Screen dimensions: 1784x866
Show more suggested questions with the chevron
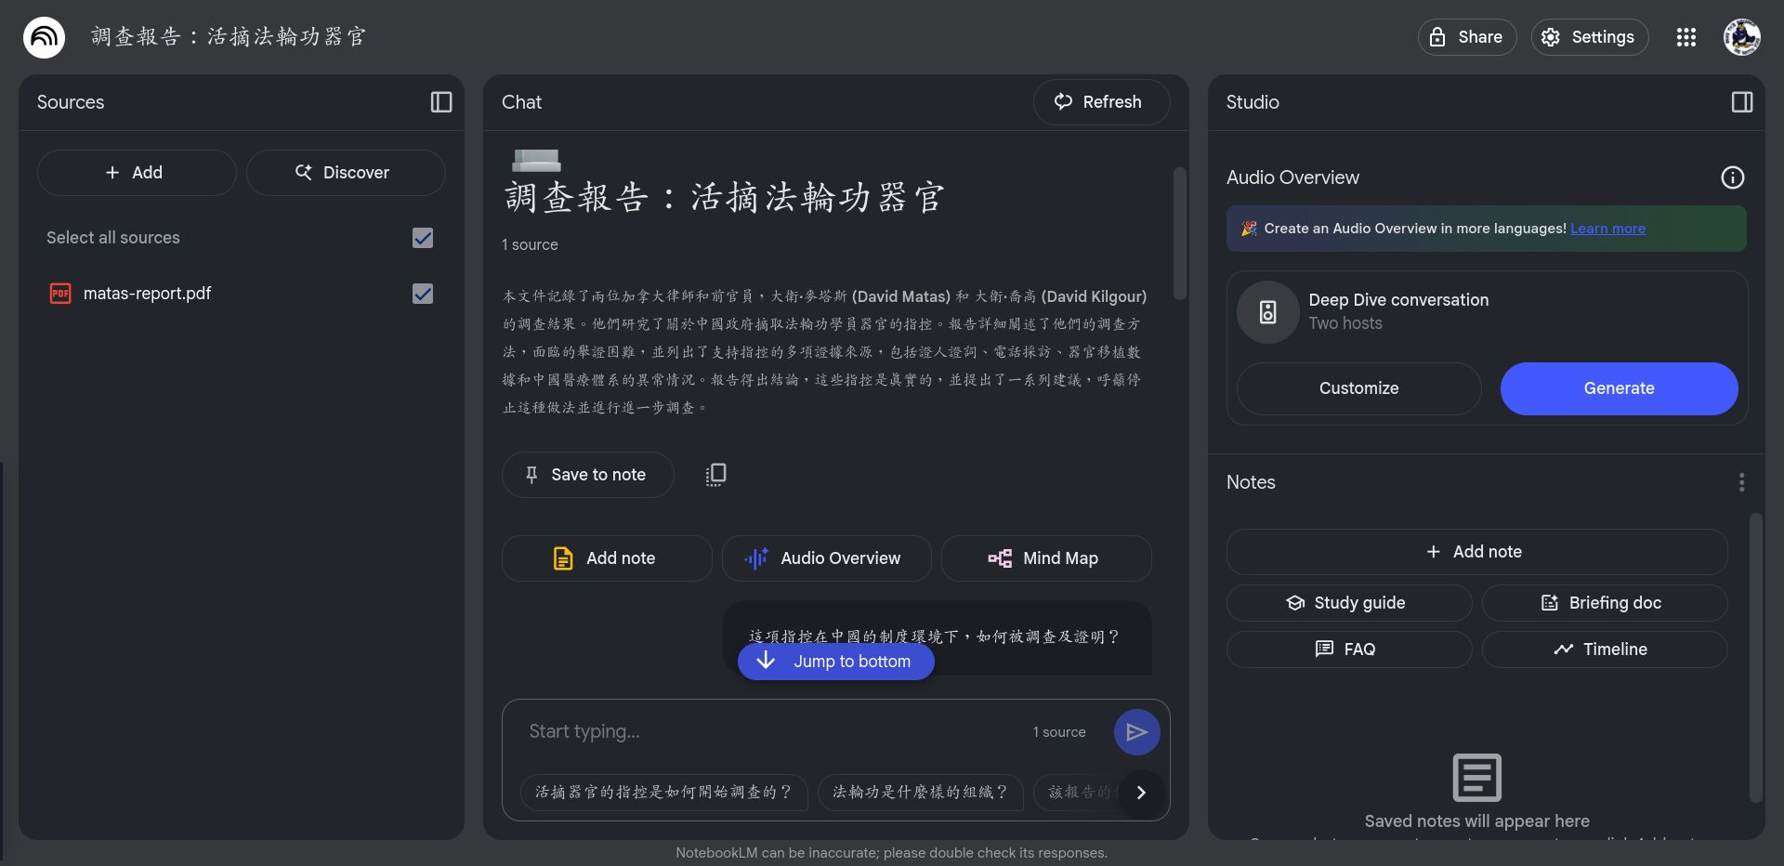point(1141,793)
